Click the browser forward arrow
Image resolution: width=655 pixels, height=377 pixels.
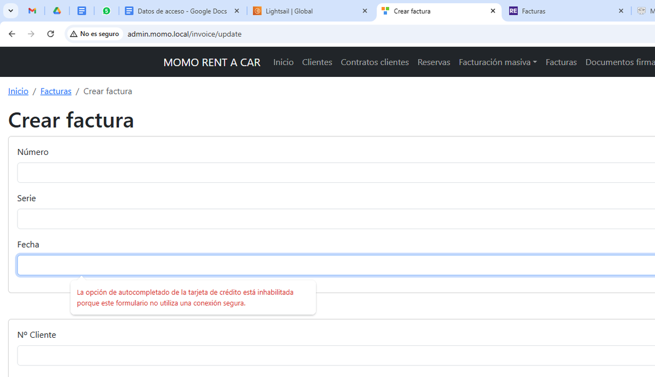31,34
